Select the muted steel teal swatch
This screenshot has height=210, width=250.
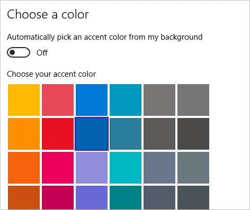pyautogui.click(x=126, y=134)
